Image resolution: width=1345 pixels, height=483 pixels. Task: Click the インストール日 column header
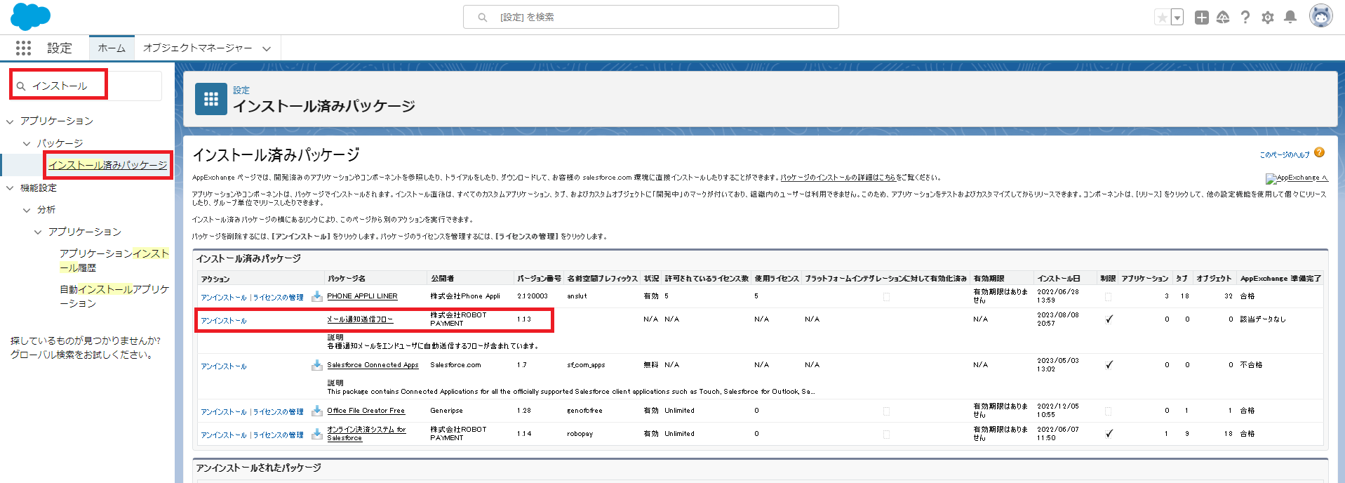(1059, 279)
